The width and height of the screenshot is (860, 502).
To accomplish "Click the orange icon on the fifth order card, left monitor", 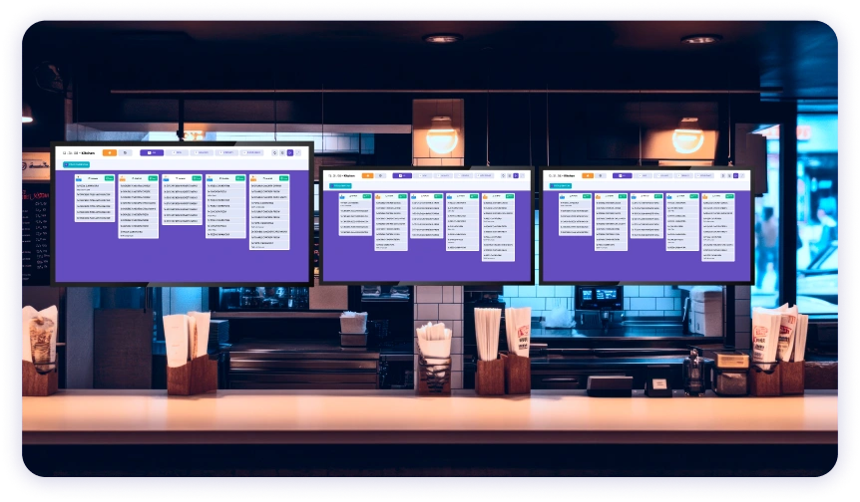I will point(252,178).
